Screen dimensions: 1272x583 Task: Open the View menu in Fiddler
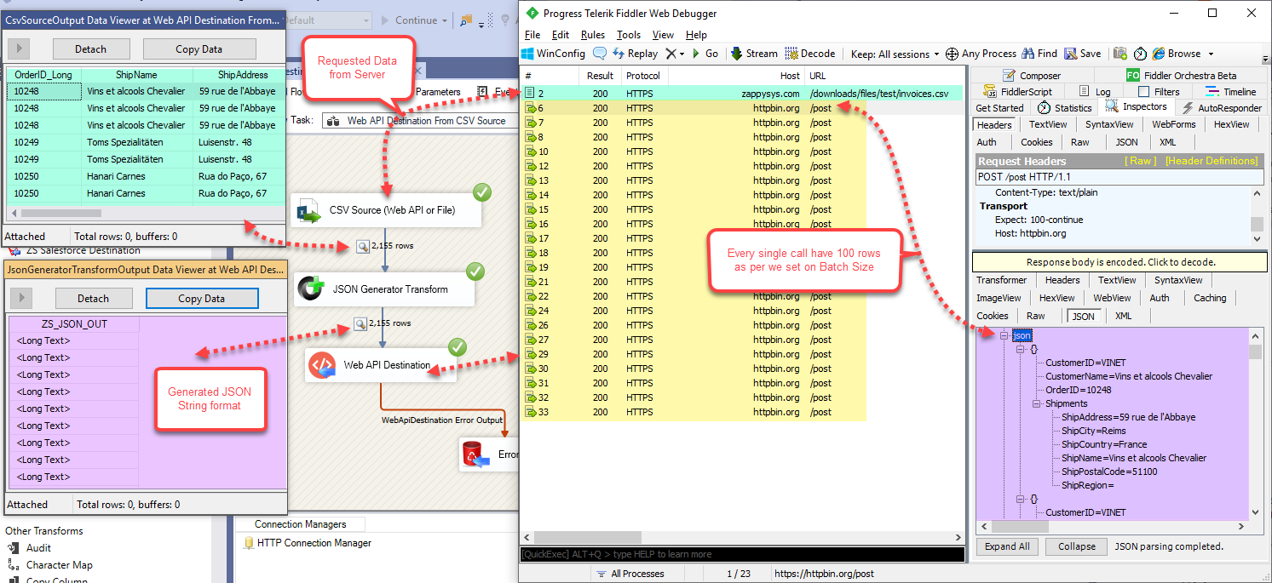(x=663, y=35)
